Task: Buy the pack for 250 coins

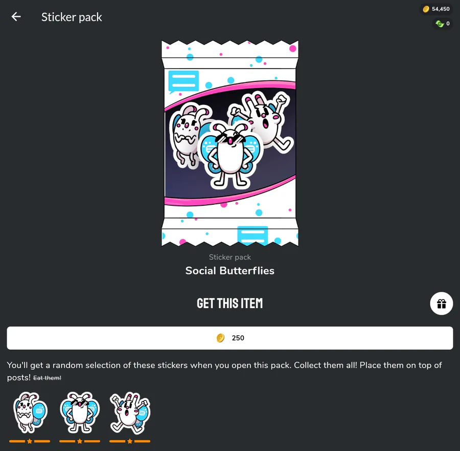Action: pyautogui.click(x=230, y=338)
